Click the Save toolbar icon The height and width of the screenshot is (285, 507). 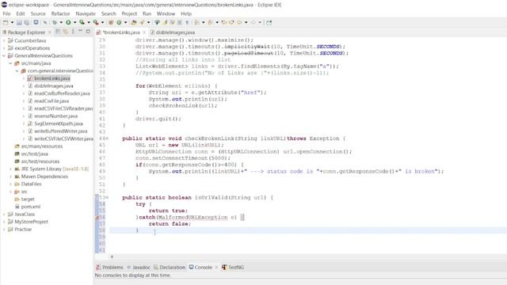coord(19,22)
